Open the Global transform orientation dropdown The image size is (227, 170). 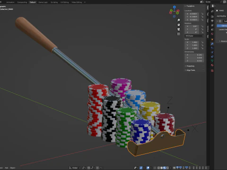[75, 168]
